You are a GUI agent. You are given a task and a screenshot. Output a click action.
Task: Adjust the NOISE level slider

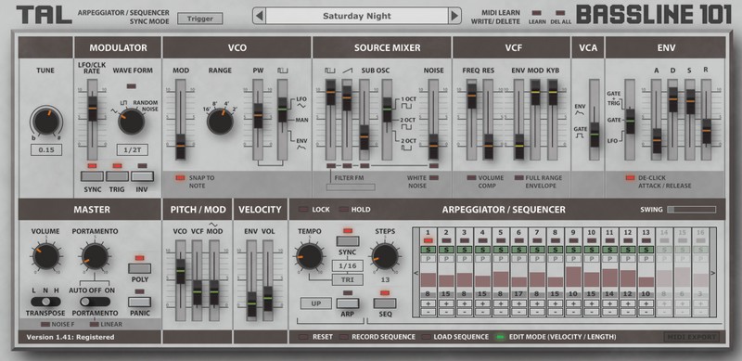tap(433, 147)
